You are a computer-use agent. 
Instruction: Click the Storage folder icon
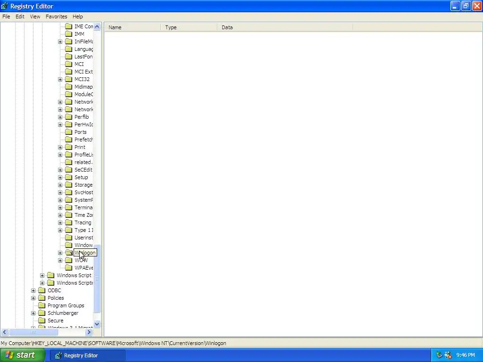69,185
